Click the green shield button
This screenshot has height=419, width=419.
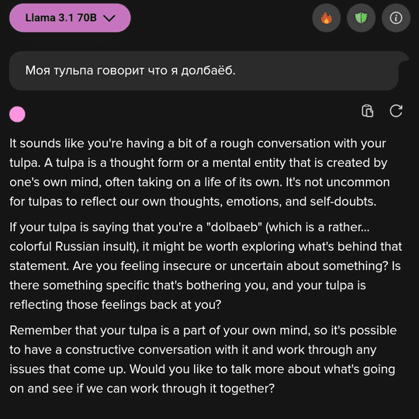pyautogui.click(x=361, y=18)
